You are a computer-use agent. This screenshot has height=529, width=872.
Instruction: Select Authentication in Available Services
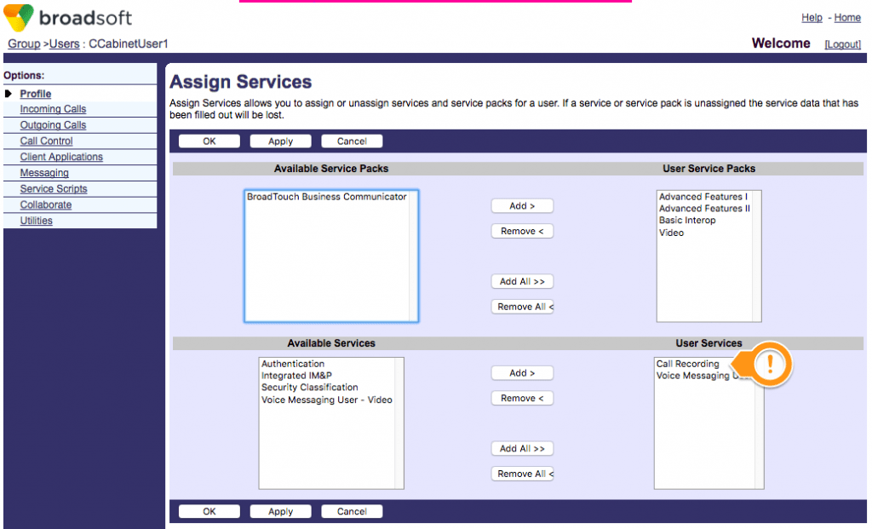click(x=293, y=364)
